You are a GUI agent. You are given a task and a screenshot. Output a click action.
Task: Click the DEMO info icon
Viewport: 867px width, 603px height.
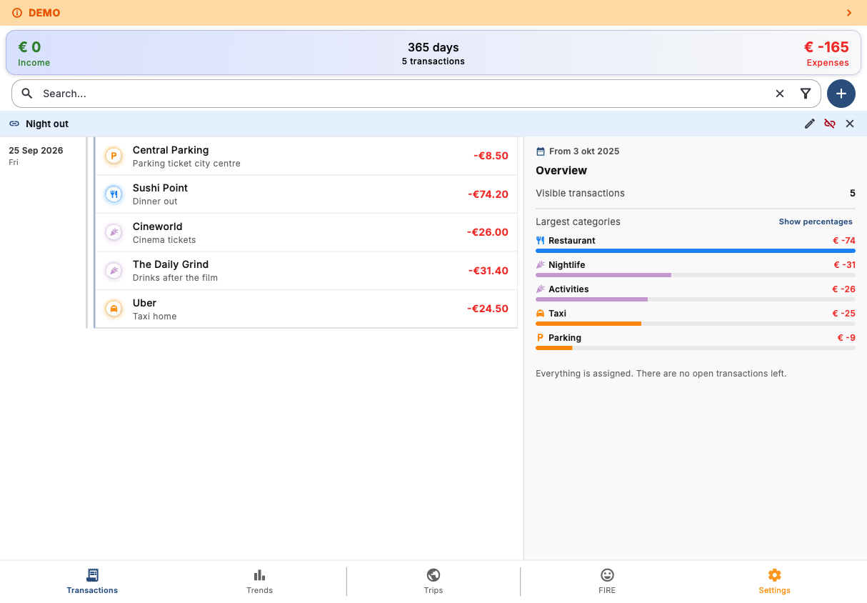click(x=17, y=13)
